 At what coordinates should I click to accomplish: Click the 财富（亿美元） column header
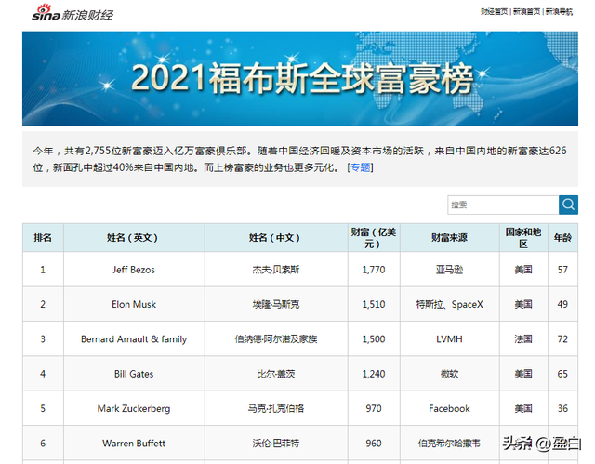pyautogui.click(x=374, y=237)
